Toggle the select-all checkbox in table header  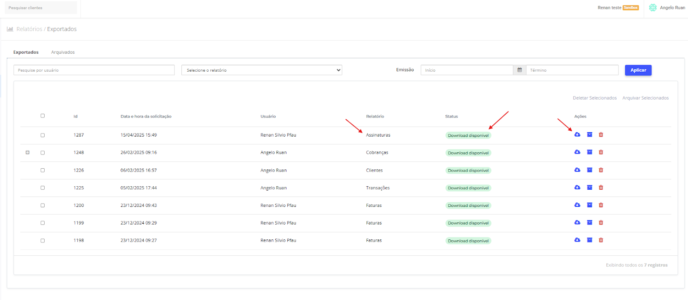[43, 116]
